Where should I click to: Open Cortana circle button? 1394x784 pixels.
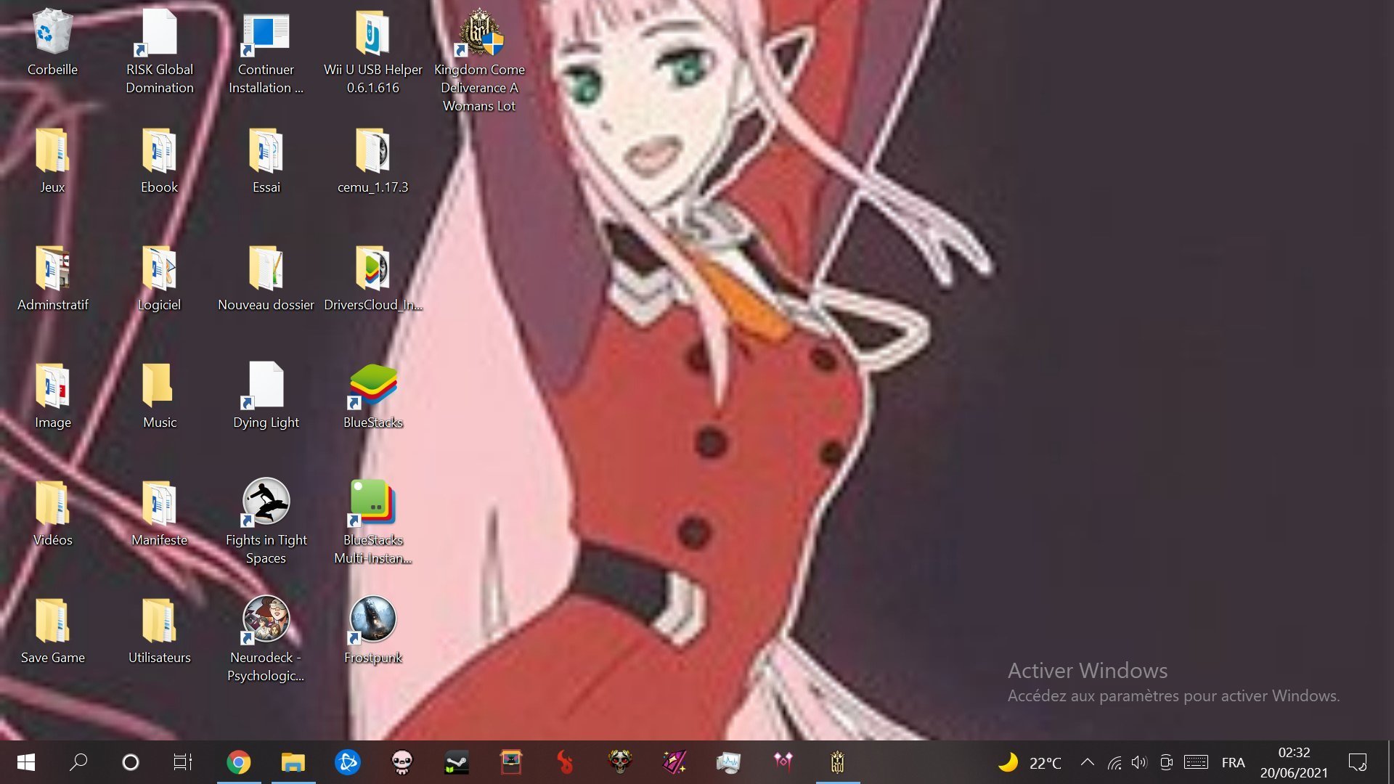(131, 762)
